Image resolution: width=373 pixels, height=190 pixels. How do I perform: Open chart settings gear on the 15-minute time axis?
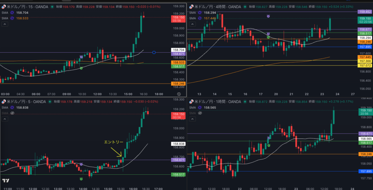click(x=178, y=94)
